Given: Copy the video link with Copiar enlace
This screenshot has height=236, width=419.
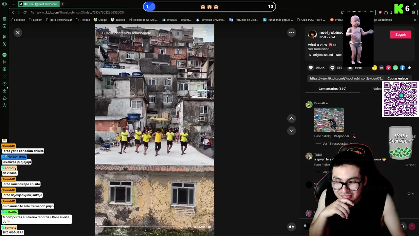Looking at the screenshot, I should [397, 78].
